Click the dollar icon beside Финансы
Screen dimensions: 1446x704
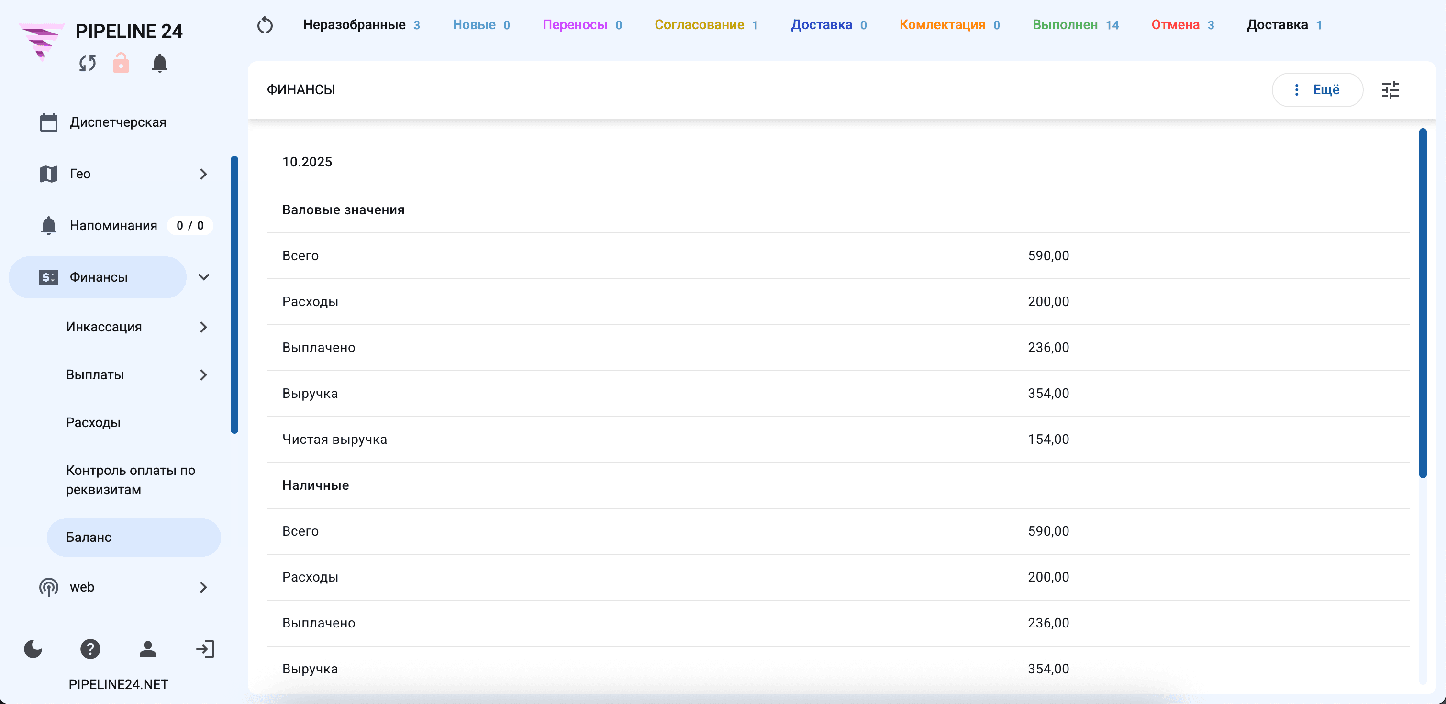pyautogui.click(x=49, y=277)
